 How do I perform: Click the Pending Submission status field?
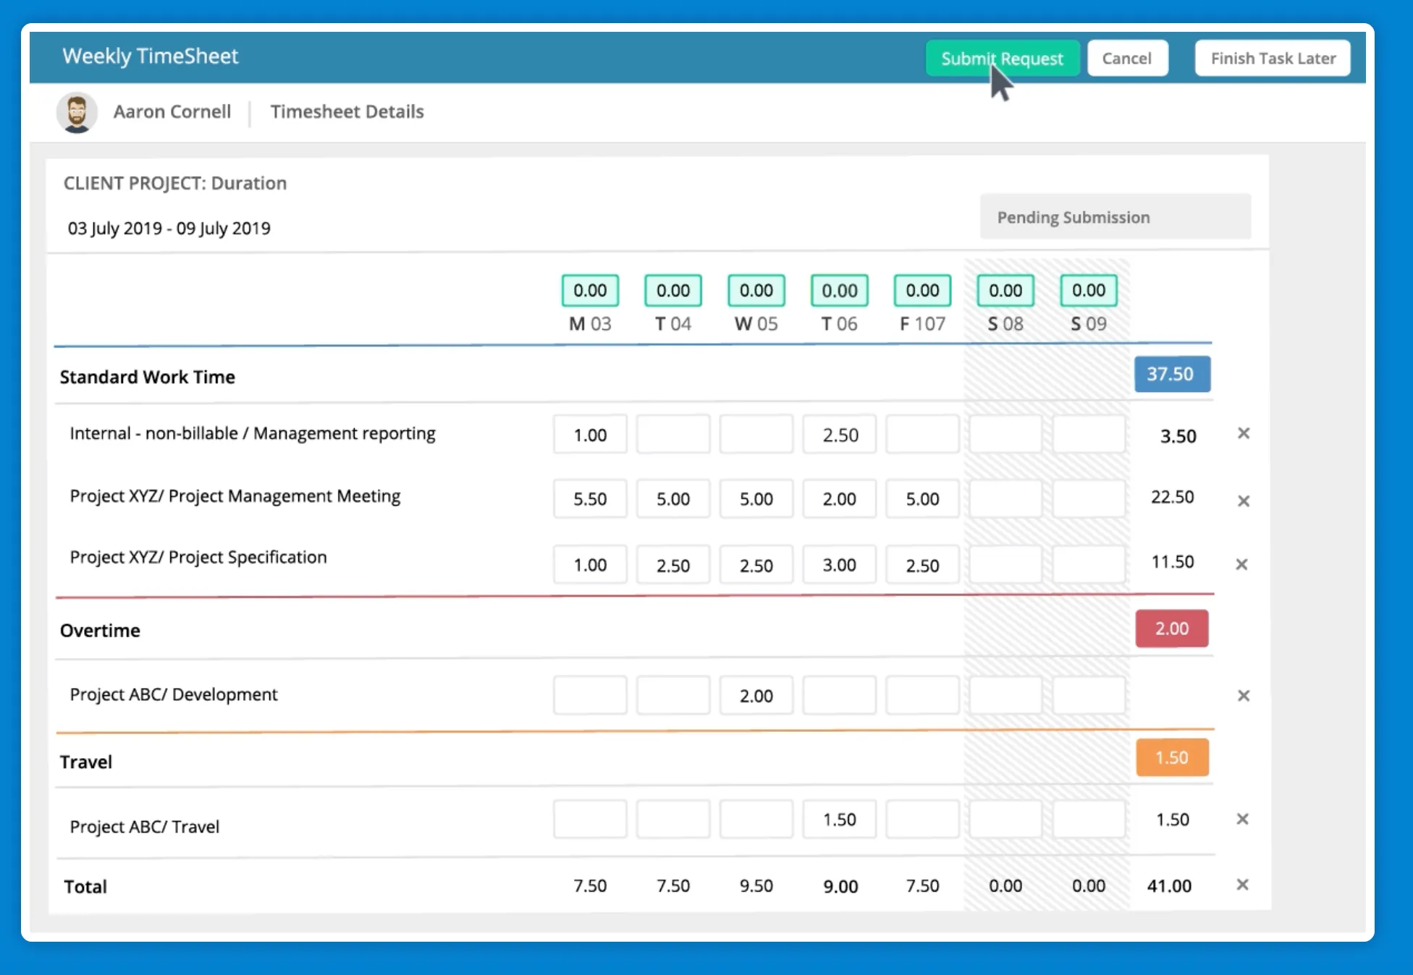click(1115, 217)
